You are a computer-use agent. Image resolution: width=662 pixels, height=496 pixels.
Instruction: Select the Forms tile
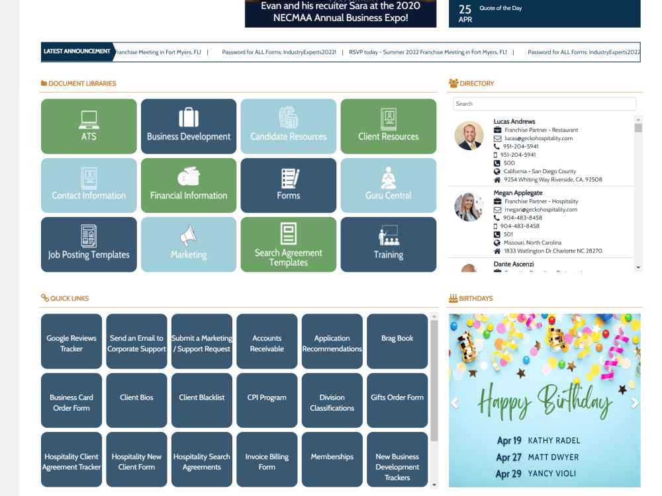[x=288, y=185]
